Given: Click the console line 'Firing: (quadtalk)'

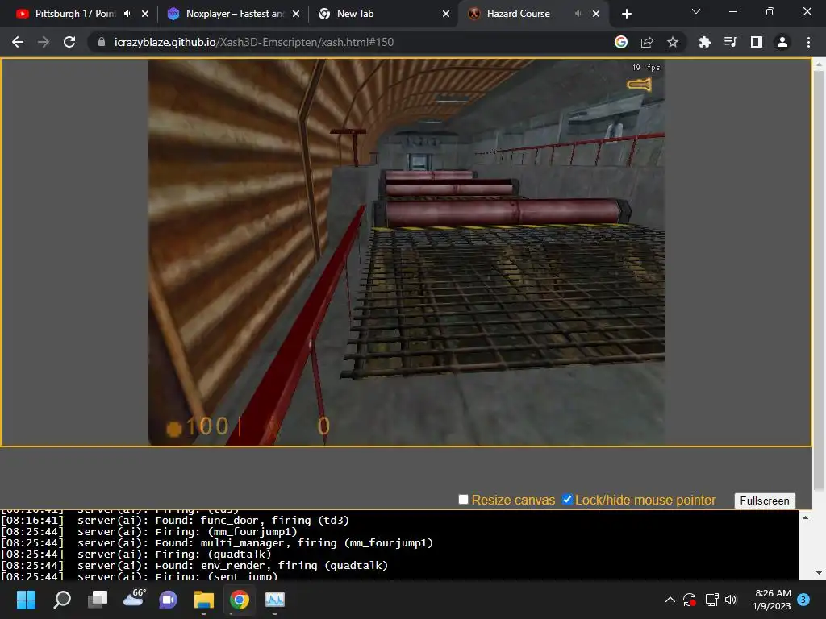Looking at the screenshot, I should pyautogui.click(x=213, y=555).
